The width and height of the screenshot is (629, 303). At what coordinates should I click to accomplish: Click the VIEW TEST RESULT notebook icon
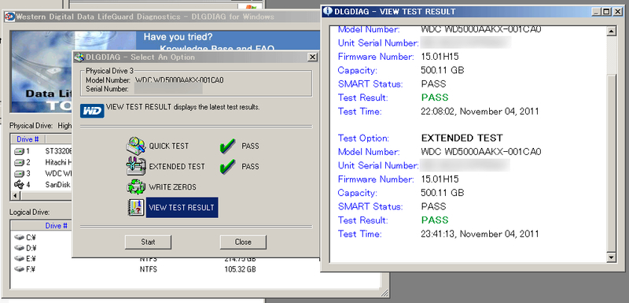click(136, 208)
